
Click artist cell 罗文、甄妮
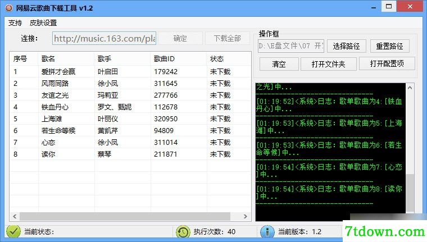point(115,107)
